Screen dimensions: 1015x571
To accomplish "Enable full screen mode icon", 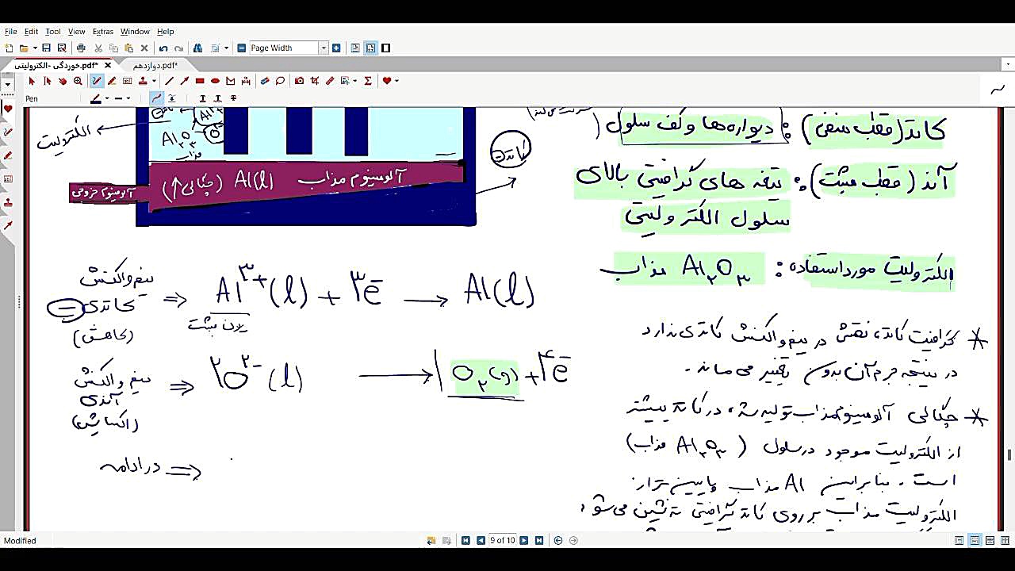I will tap(386, 48).
